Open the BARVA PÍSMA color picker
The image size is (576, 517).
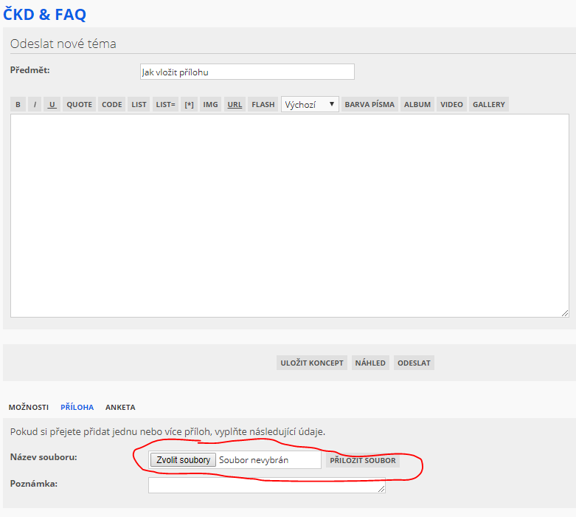[370, 105]
